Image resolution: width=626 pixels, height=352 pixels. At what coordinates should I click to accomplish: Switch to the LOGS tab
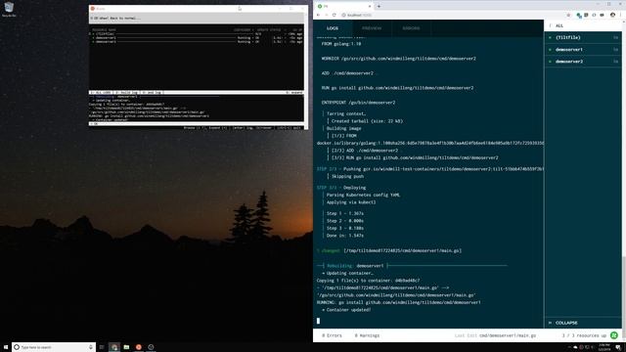[x=333, y=28]
